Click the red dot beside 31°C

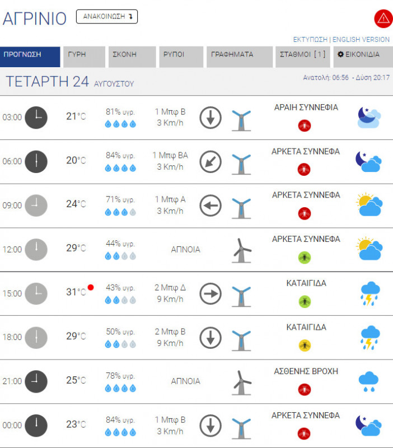click(x=91, y=288)
